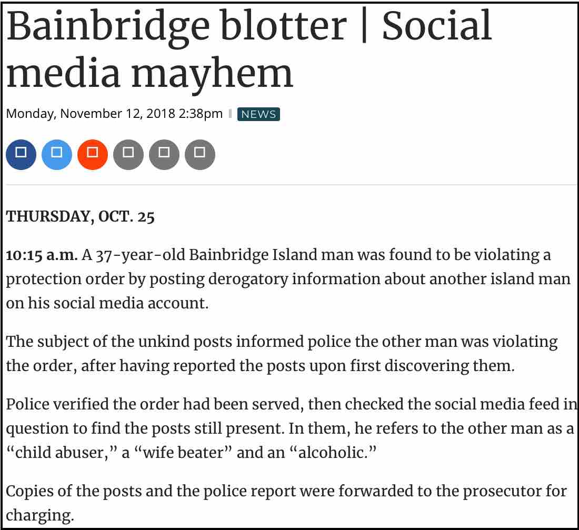This screenshot has width=579, height=530.
Task: Open the NEWS category tag
Action: (258, 114)
